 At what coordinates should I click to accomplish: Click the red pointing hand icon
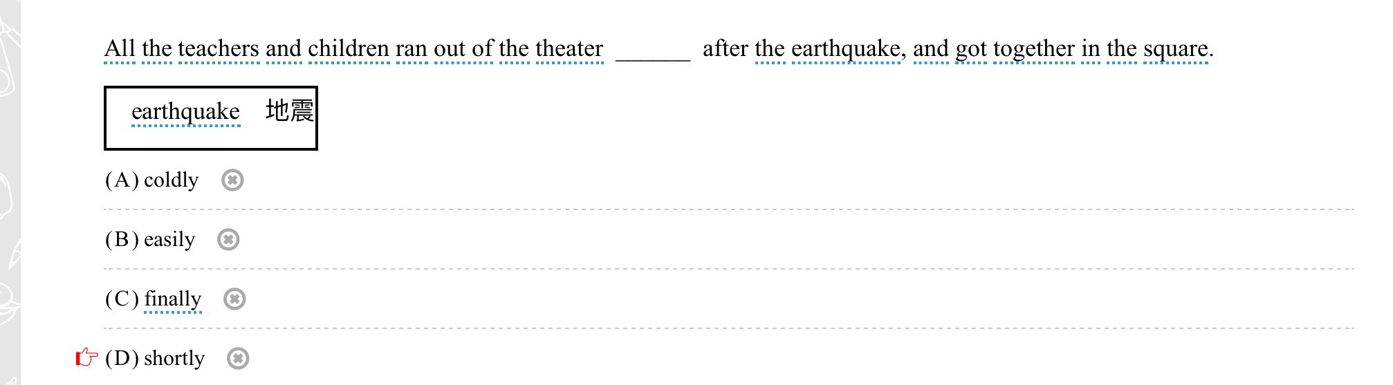click(x=86, y=357)
